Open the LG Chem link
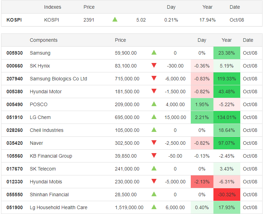The height and width of the screenshot is (214, 264). [x=40, y=117]
